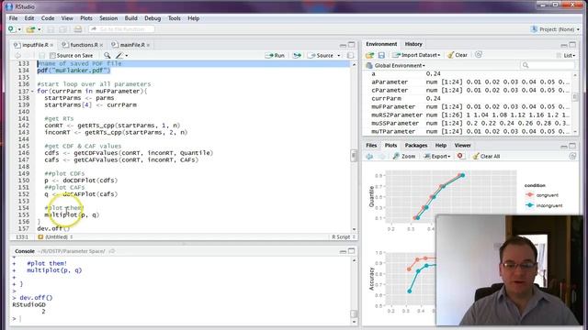Switch to the functions.R tab
This screenshot has height=330, width=588.
tap(83, 45)
